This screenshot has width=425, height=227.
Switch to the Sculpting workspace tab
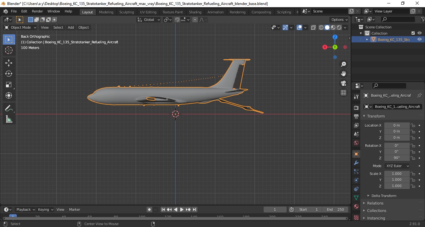(x=127, y=12)
